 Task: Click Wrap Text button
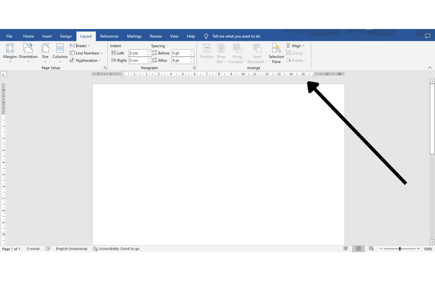coord(221,53)
